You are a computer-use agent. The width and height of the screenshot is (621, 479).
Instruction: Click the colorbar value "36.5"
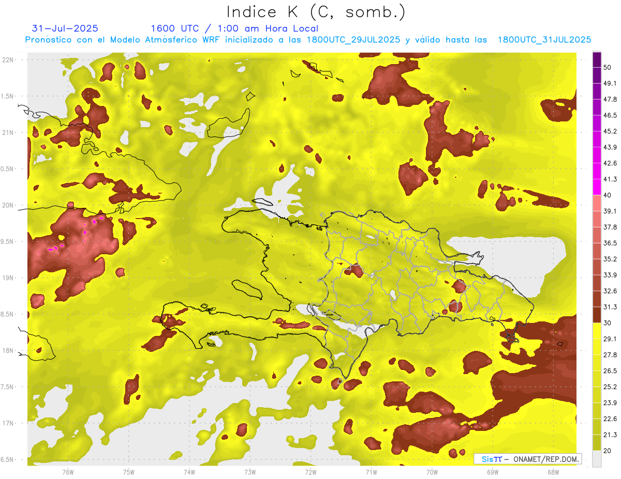tap(610, 243)
